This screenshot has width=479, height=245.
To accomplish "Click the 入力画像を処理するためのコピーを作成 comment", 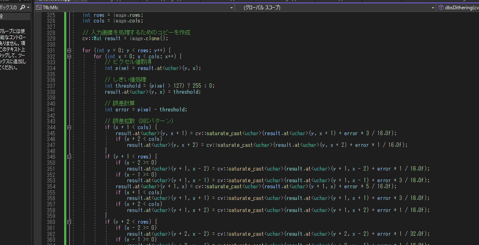I will [x=136, y=33].
